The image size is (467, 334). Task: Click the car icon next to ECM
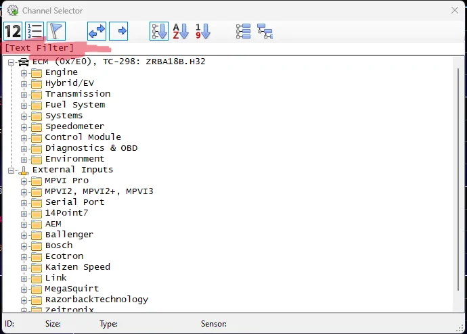click(x=24, y=62)
